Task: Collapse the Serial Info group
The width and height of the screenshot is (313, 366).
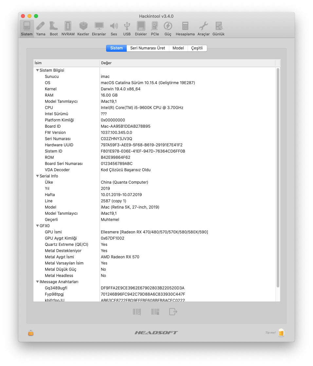Action: 37,176
